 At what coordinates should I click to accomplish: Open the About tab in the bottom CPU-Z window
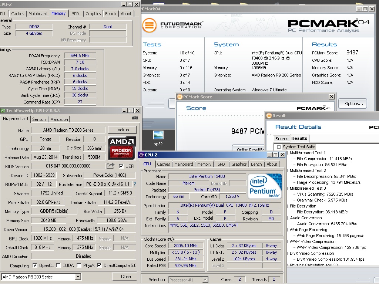point(272,164)
